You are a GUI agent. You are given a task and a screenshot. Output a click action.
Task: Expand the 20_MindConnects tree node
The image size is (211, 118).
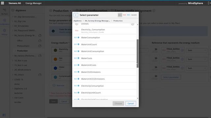click(13, 70)
